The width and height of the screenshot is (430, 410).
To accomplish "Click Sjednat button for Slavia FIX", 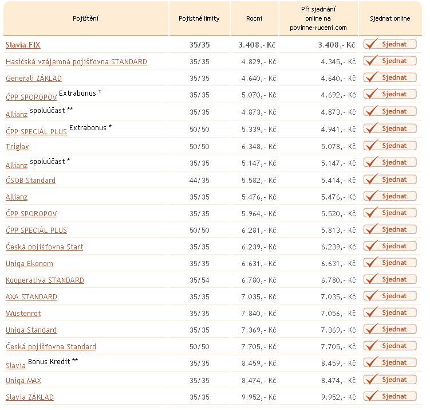I will coord(389,44).
